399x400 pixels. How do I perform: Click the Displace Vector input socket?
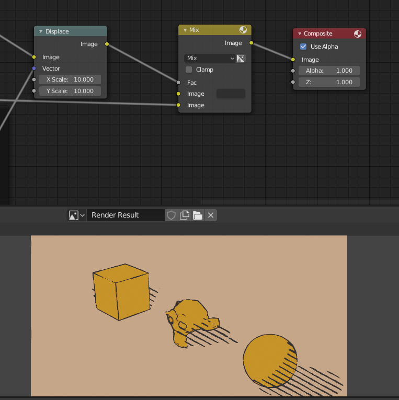click(34, 68)
